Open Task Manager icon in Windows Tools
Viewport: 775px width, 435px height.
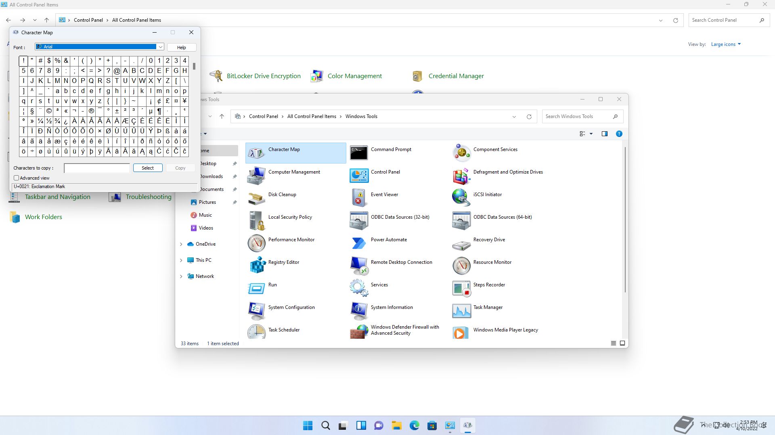pos(461,311)
